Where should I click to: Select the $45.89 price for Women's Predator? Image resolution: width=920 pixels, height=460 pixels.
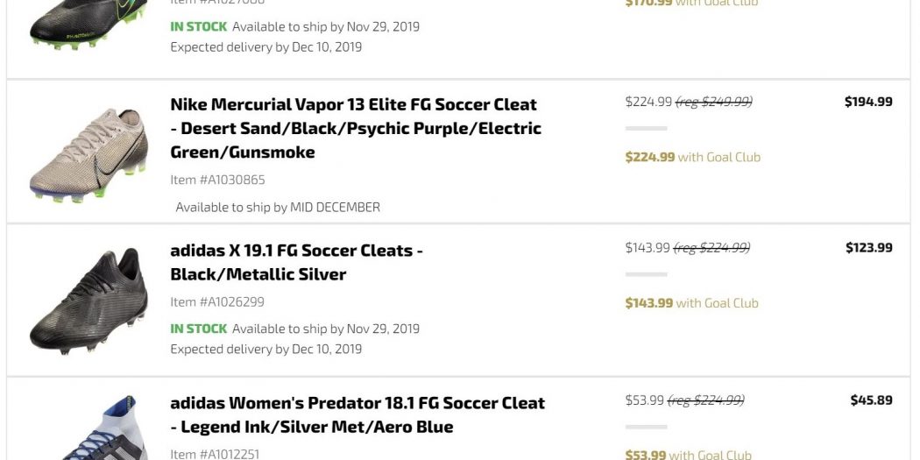point(871,400)
